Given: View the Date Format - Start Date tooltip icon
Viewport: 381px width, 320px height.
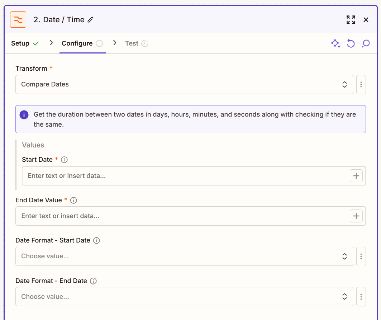Looking at the screenshot, I should pyautogui.click(x=96, y=240).
